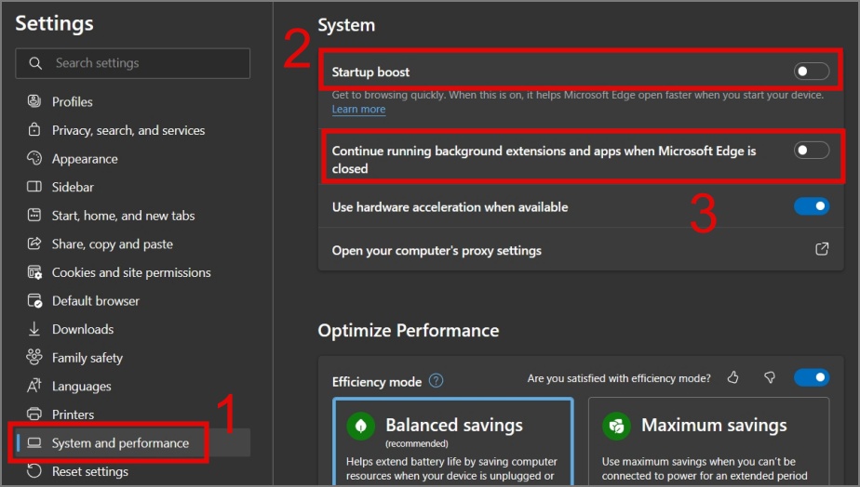Screen dimensions: 860x487
Task: Click the Profiles icon in sidebar
Action: click(34, 101)
